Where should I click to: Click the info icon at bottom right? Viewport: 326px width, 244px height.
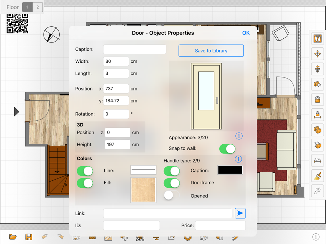click(316, 237)
